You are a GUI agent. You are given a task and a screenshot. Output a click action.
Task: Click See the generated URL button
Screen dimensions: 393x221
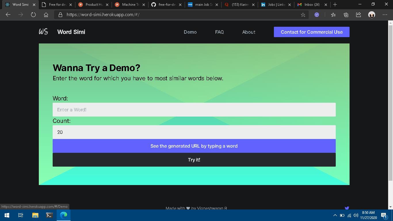(x=194, y=146)
